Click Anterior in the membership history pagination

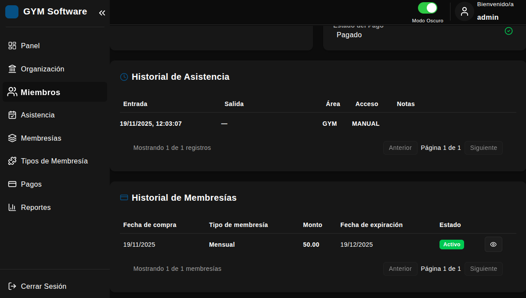(x=400, y=269)
